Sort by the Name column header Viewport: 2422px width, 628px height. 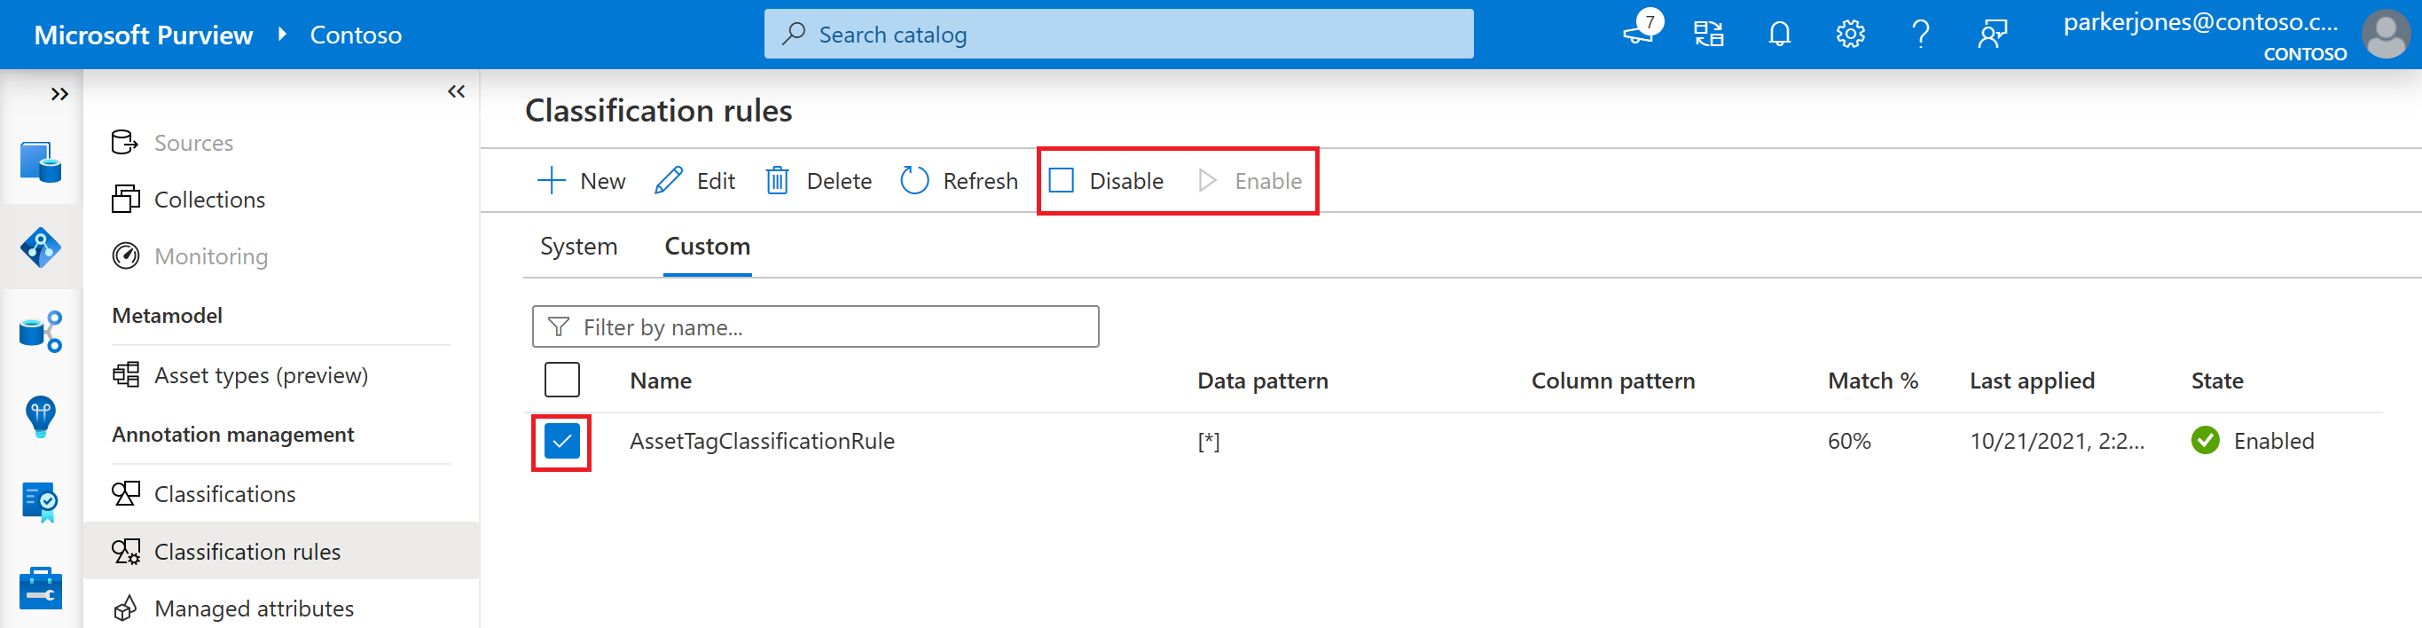[660, 381]
